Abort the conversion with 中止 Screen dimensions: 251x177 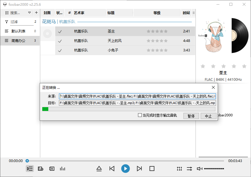tap(208, 116)
